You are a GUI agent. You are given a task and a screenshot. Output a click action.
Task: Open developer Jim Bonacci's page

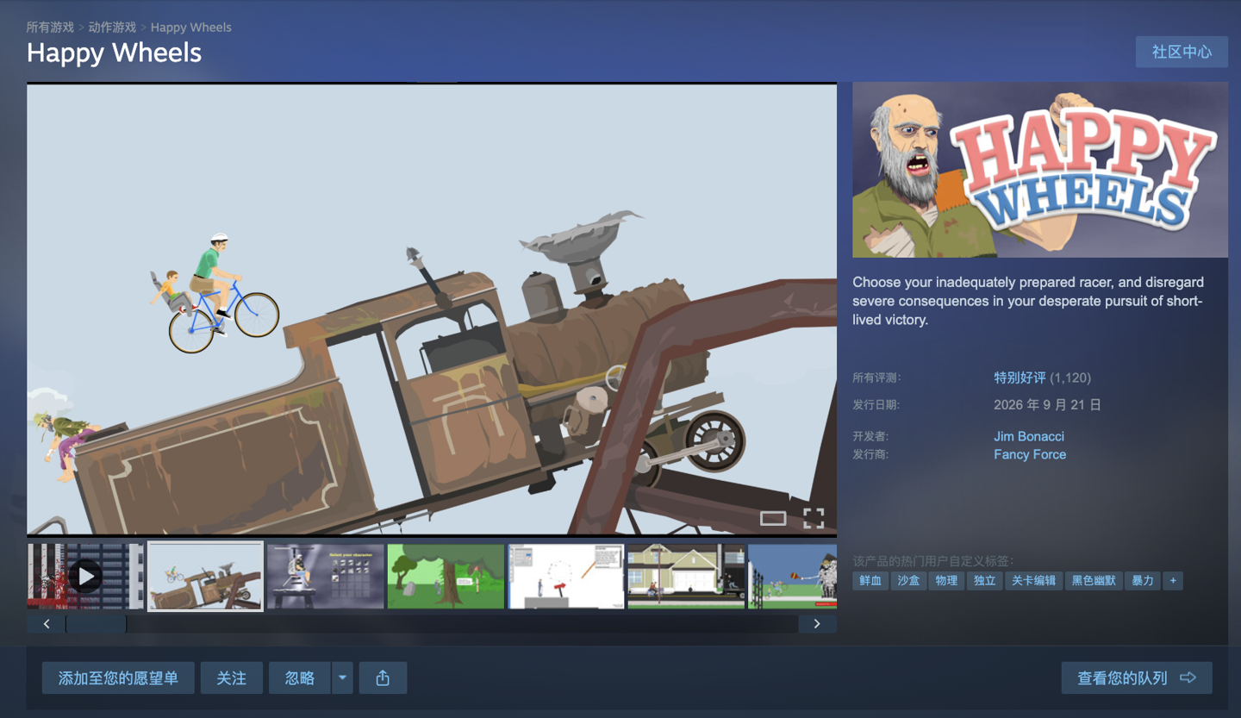(1029, 436)
